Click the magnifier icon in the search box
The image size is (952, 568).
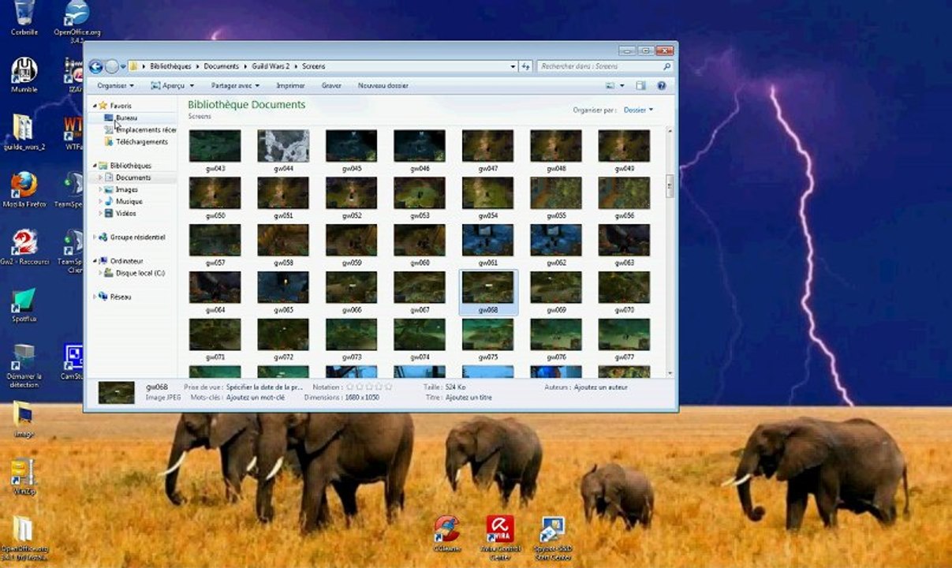(x=666, y=66)
